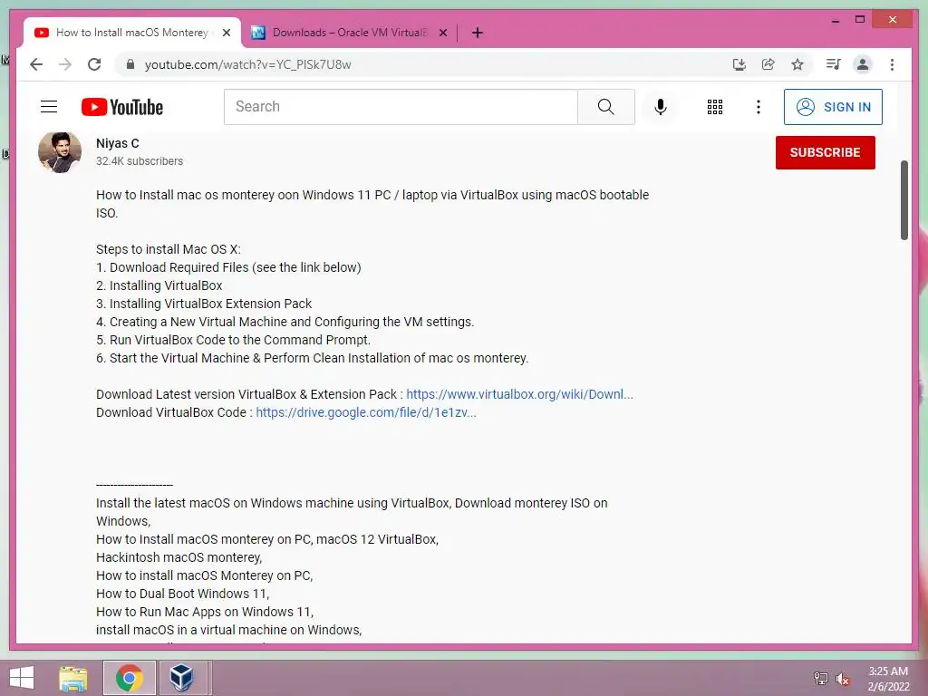Click the muted volume tray icon
Screen dimensions: 928x696
(843, 678)
